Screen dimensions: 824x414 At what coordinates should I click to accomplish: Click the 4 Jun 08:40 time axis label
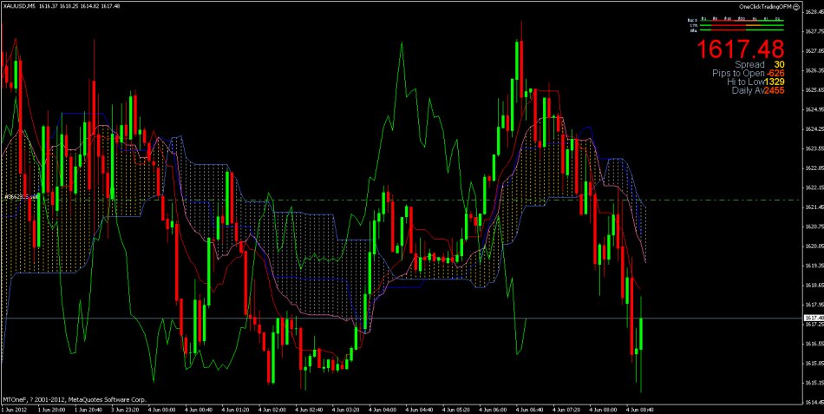[640, 408]
